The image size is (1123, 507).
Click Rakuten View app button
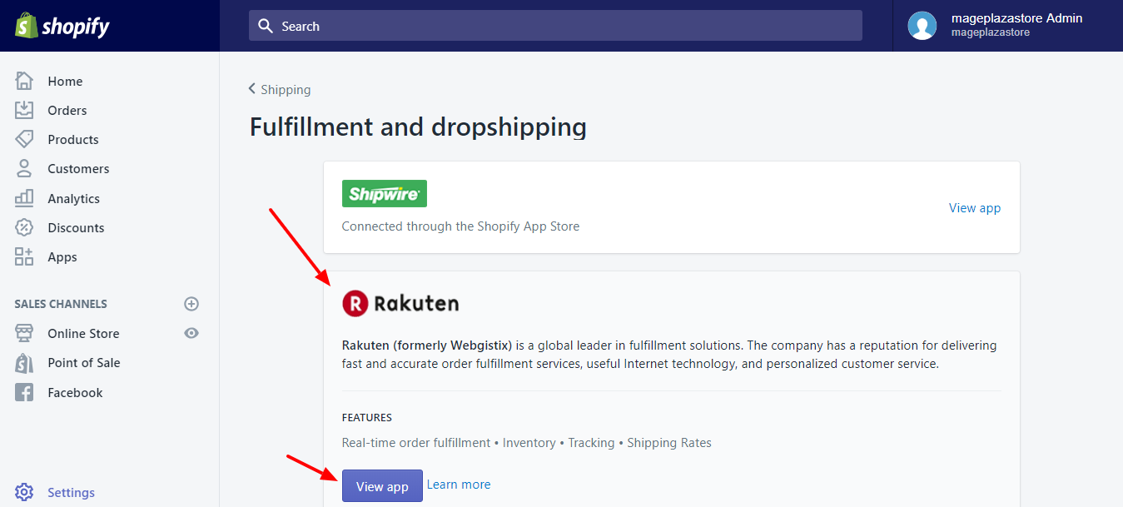(382, 486)
